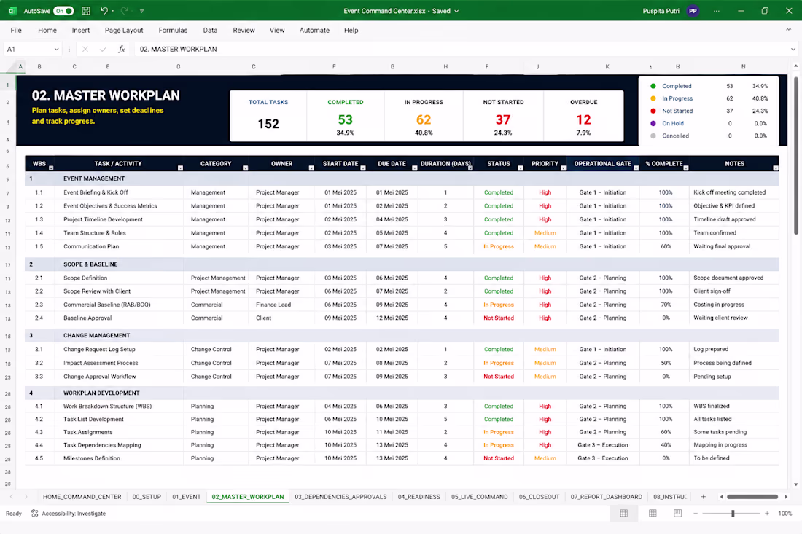This screenshot has width=802, height=534.
Task: Click sheet tabs scroll-right arrow
Action: (26, 497)
